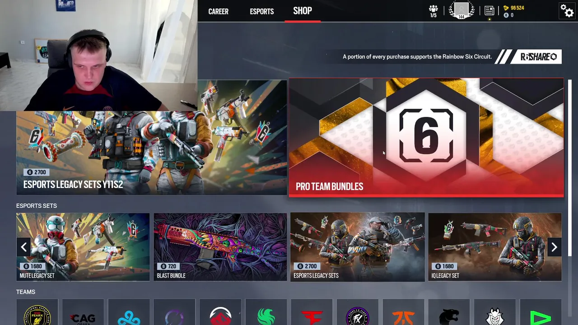Show next esports sets with right arrow
Image resolution: width=578 pixels, height=325 pixels.
[x=554, y=247]
